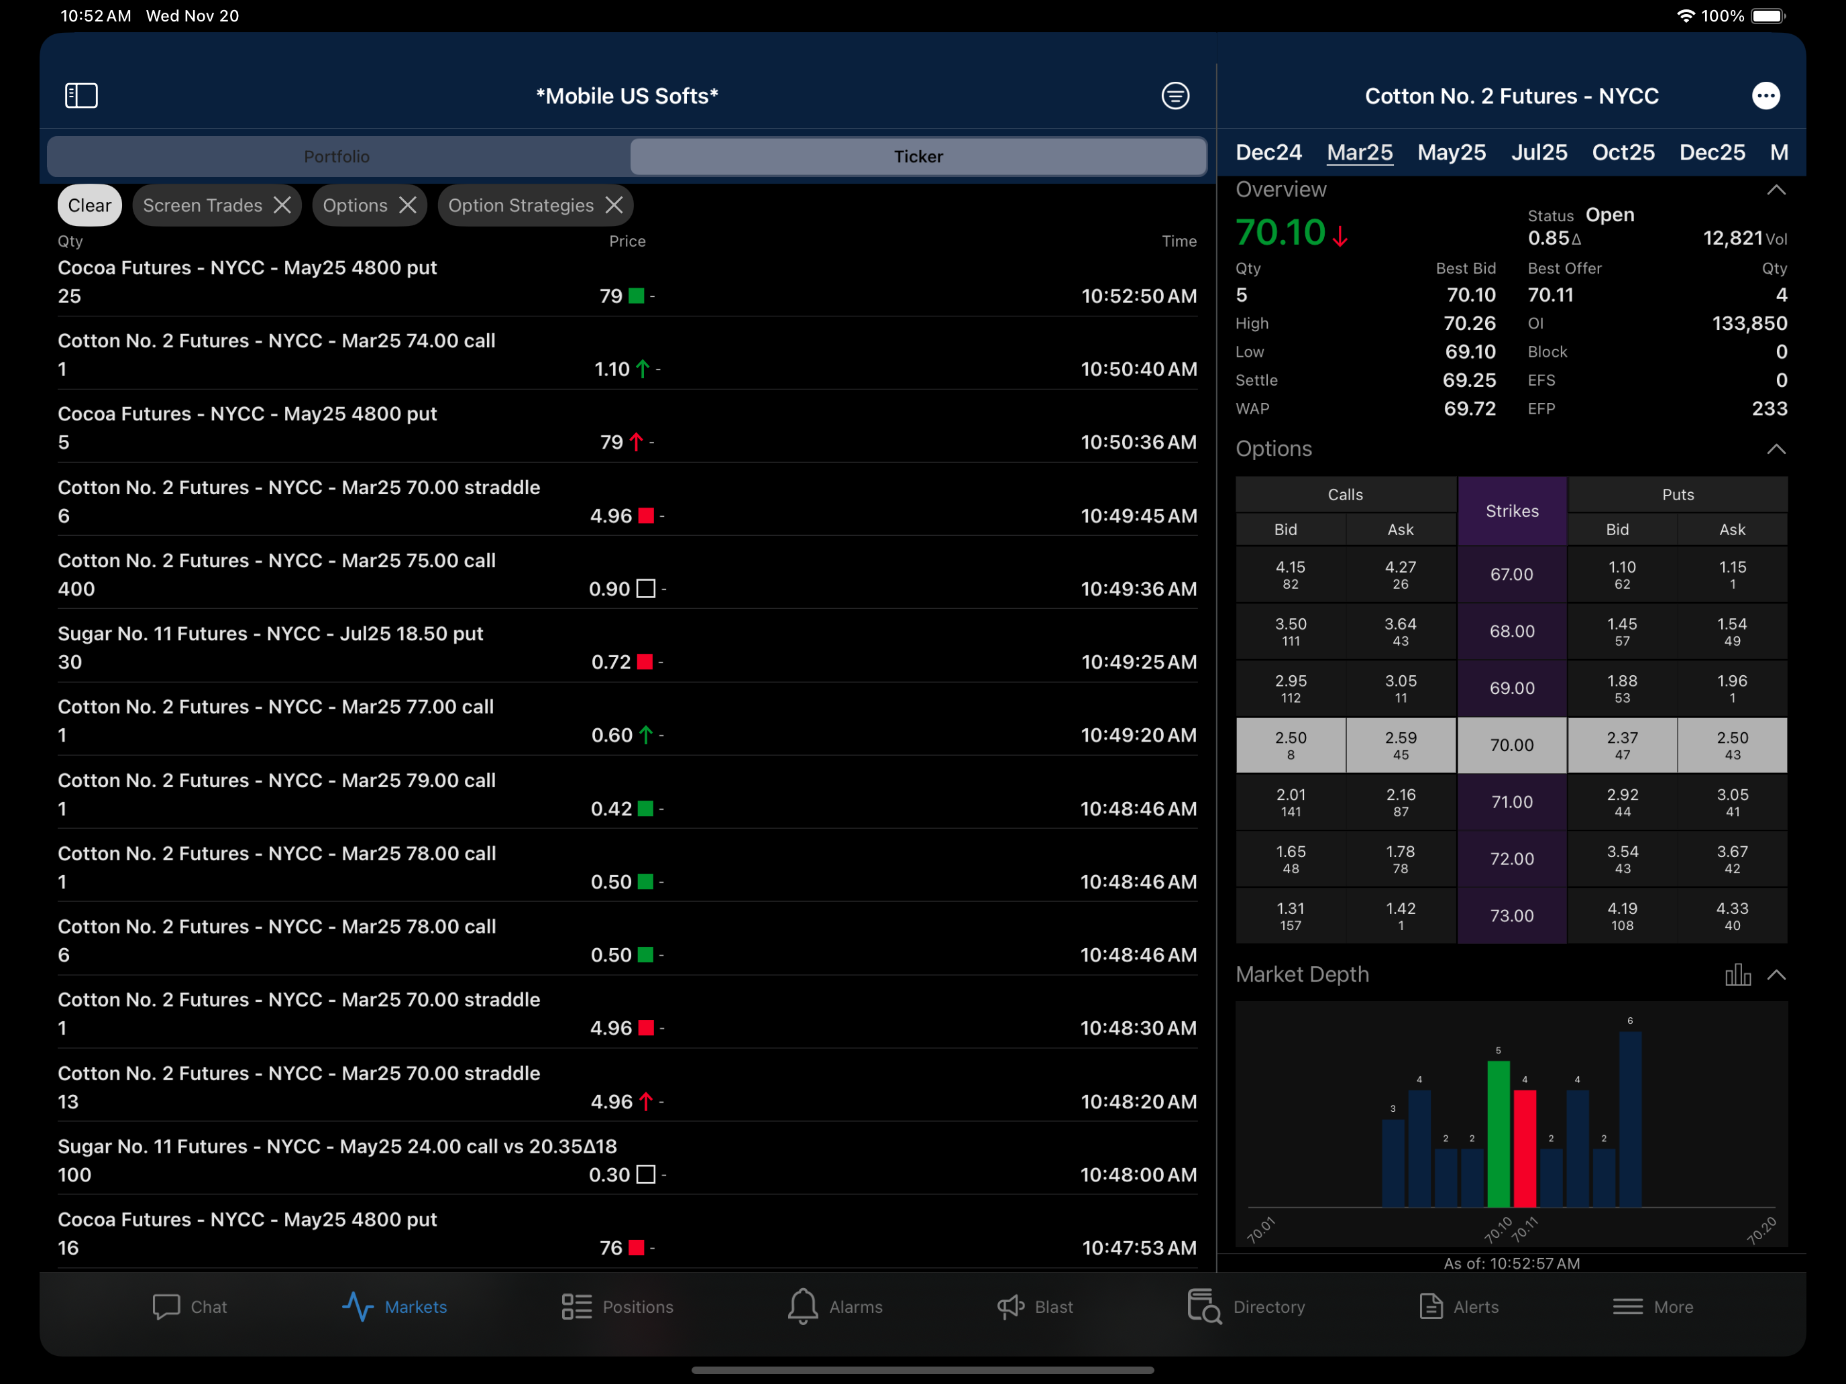Open the Positions tab
The height and width of the screenshot is (1384, 1846).
616,1306
